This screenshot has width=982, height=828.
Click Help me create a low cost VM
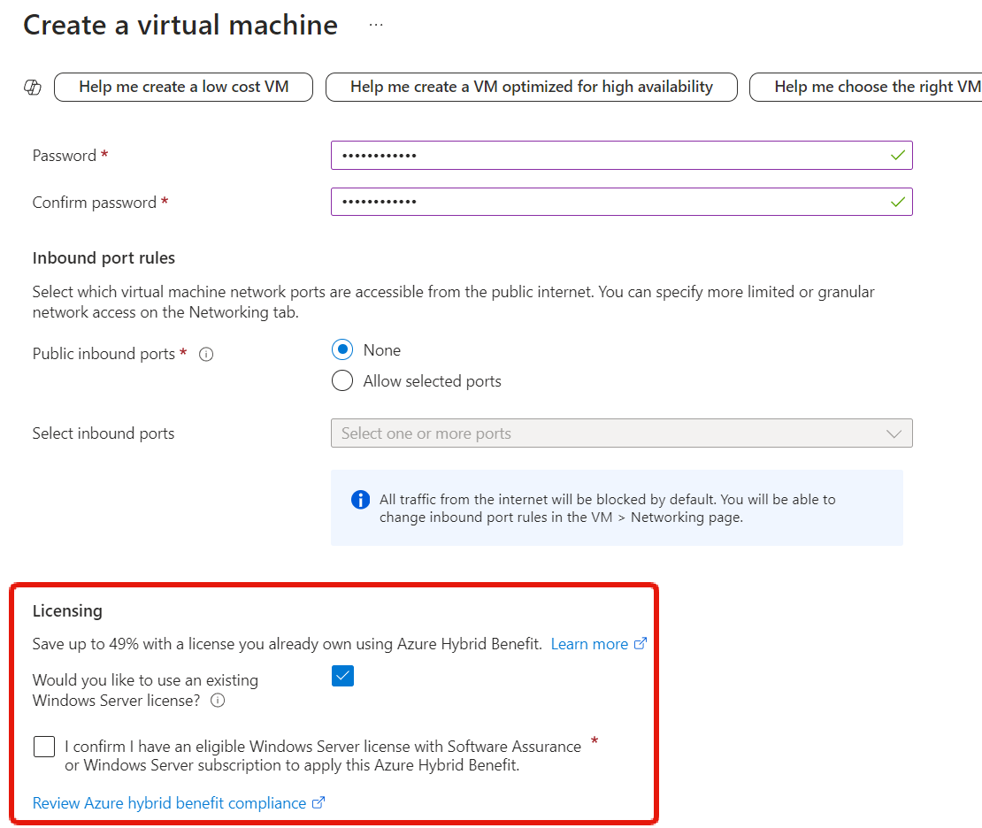(183, 87)
